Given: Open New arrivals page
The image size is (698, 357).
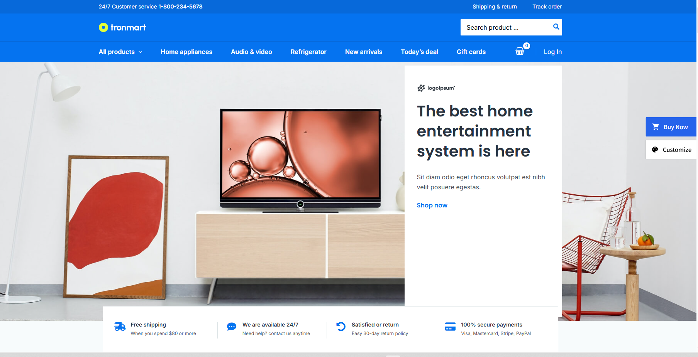Looking at the screenshot, I should (364, 52).
